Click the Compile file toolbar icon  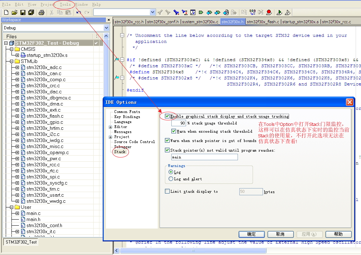point(244,13)
